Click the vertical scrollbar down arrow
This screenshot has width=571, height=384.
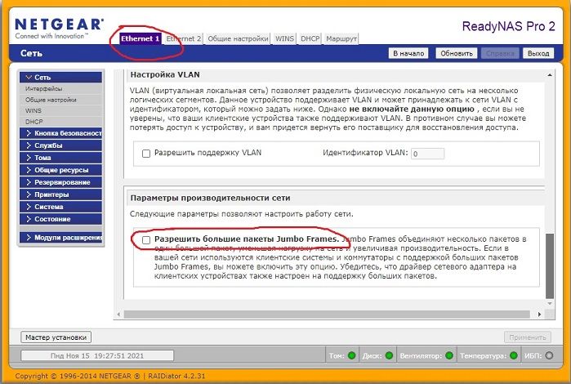(x=550, y=303)
